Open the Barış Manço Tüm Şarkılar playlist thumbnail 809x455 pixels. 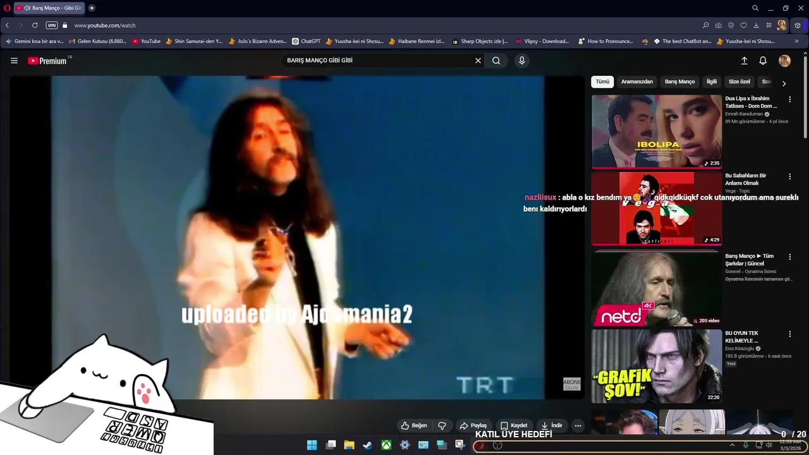click(x=656, y=289)
